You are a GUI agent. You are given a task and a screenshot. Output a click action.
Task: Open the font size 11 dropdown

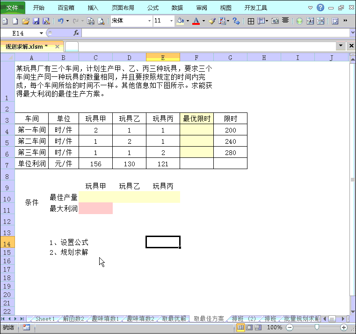pyautogui.click(x=171, y=21)
